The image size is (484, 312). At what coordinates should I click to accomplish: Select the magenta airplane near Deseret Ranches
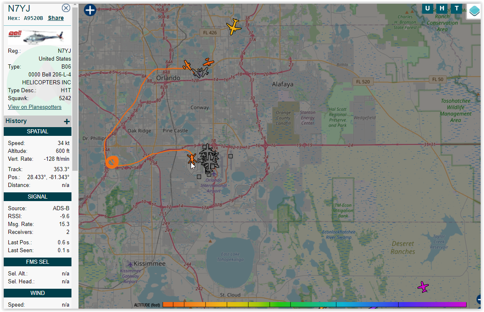pos(423,287)
